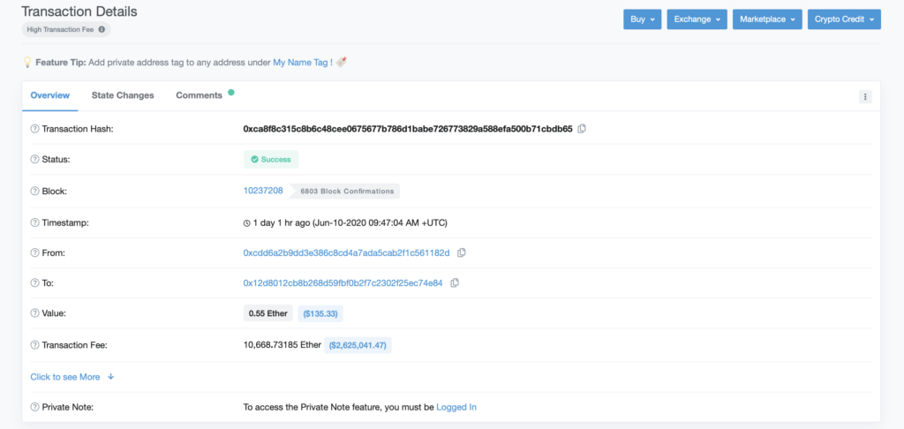904x429 pixels.
Task: Open the To address 0x12d8012c link
Action: tap(343, 282)
